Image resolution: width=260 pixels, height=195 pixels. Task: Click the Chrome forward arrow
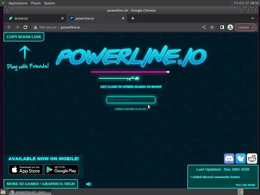coord(17,27)
